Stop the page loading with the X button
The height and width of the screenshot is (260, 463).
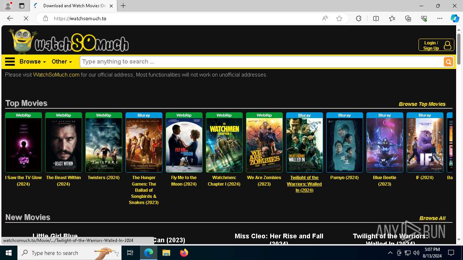coord(26,18)
